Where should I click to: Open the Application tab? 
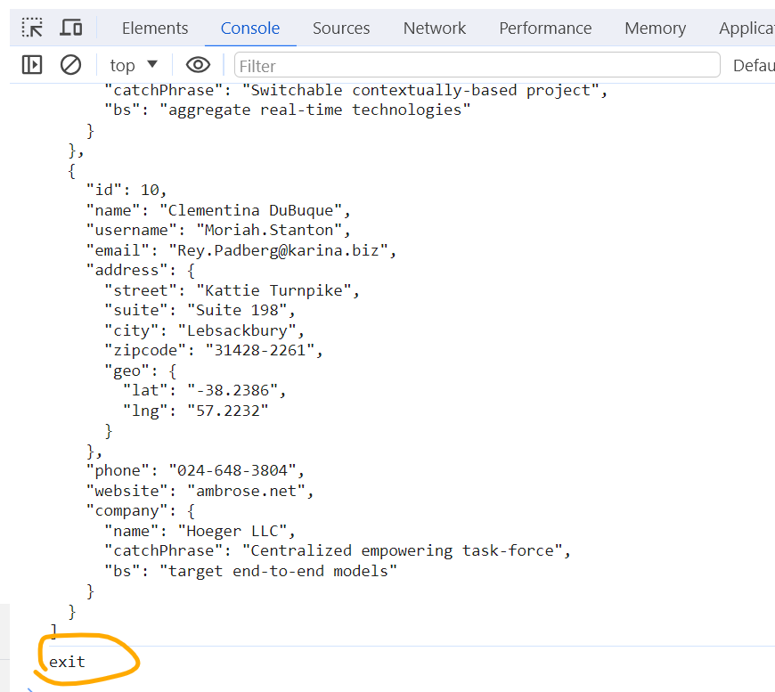coord(746,28)
